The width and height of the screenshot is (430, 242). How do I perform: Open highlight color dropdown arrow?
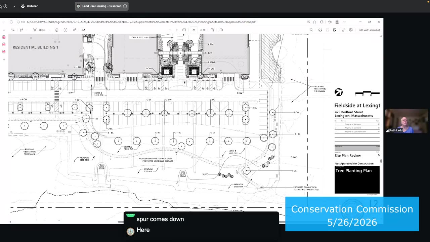click(x=27, y=30)
